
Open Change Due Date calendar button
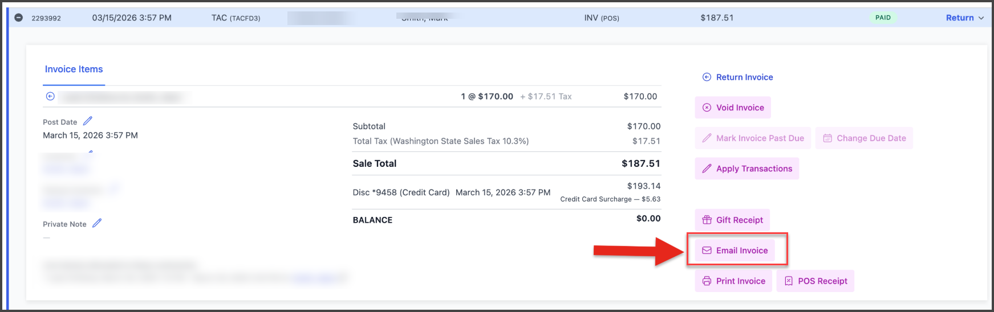point(864,138)
